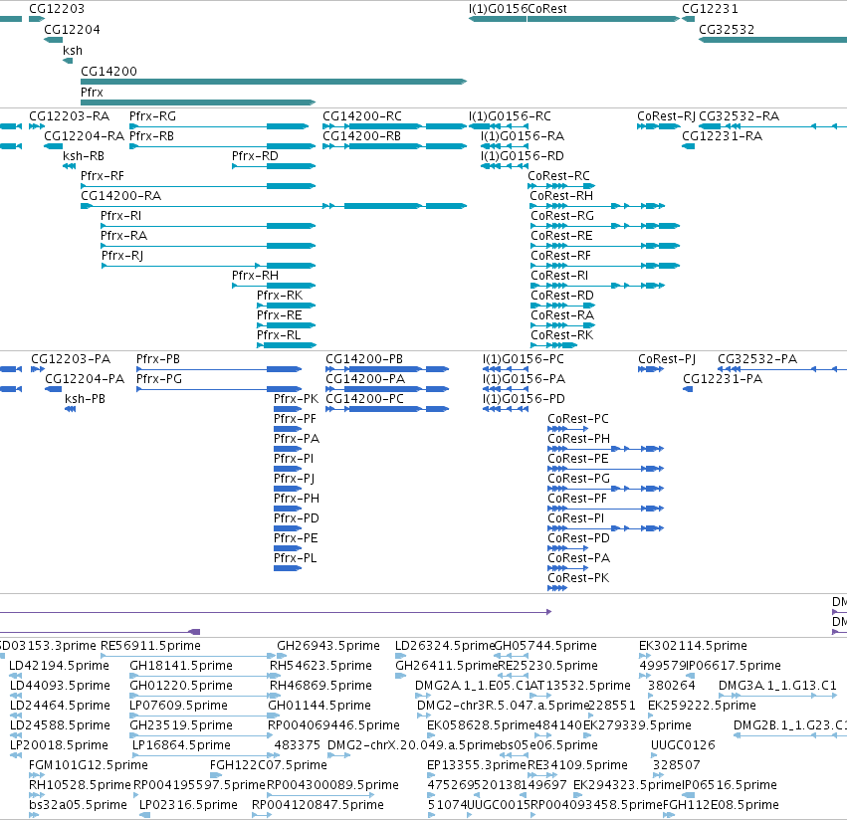
Task: Select transcript label Pfrx-RB
Action: 152,136
